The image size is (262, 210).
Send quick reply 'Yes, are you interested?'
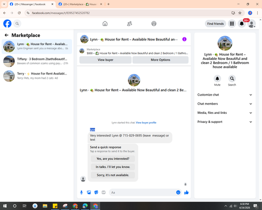click(x=113, y=159)
